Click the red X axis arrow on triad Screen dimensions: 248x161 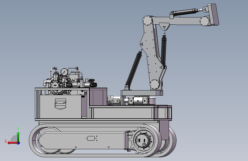[13, 143]
